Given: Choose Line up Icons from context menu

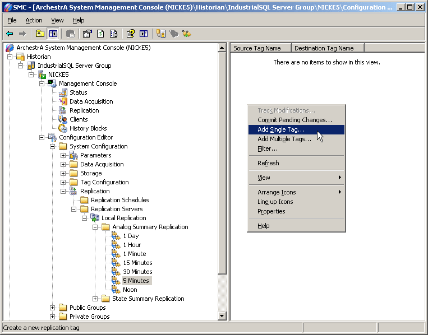Looking at the screenshot, I should click(296, 202).
